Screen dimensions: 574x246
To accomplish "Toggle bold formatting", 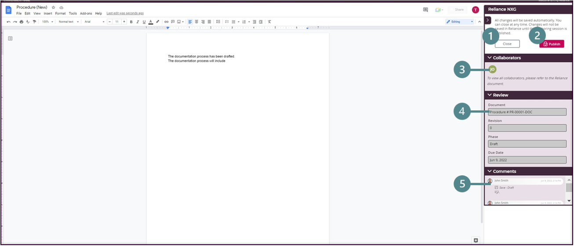I will tap(131, 22).
